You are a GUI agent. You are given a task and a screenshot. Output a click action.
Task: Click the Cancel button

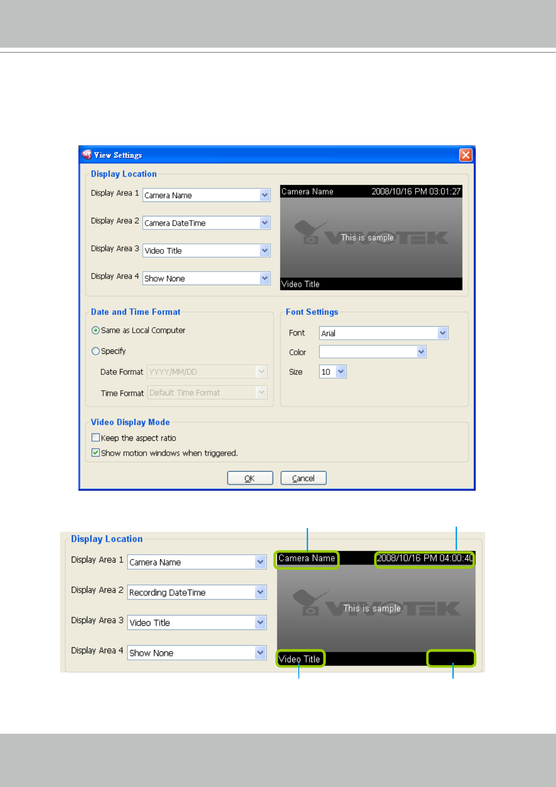click(303, 478)
